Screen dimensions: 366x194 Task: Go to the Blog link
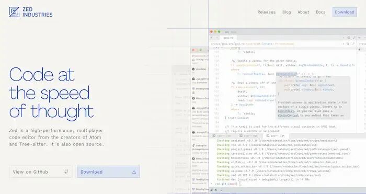[287, 12]
